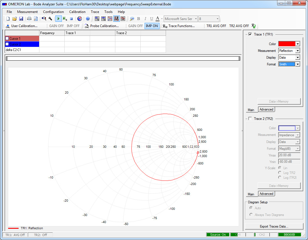Click the green refresh icon after TR2 AVG OFF
Screen dimensions: 308x240
point(254,26)
